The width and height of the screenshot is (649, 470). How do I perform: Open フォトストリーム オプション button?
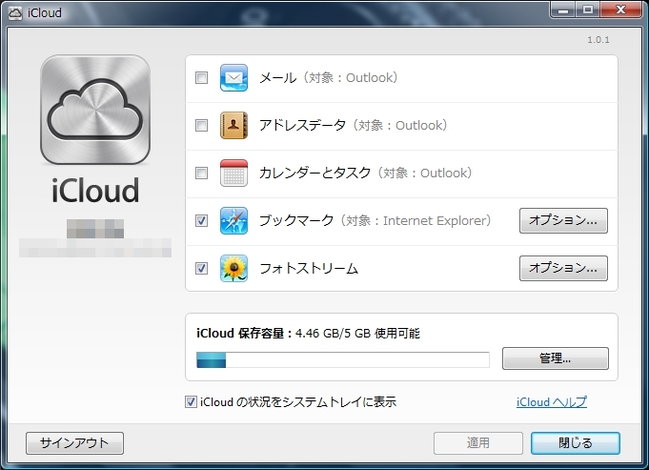pos(563,268)
